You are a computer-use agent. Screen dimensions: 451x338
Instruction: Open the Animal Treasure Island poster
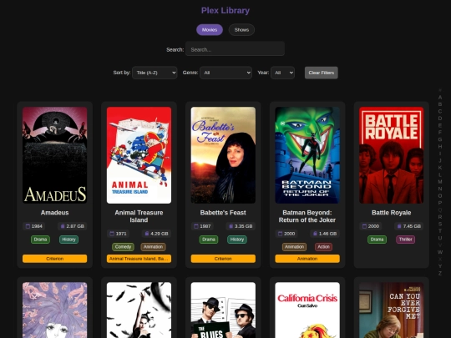(139, 155)
